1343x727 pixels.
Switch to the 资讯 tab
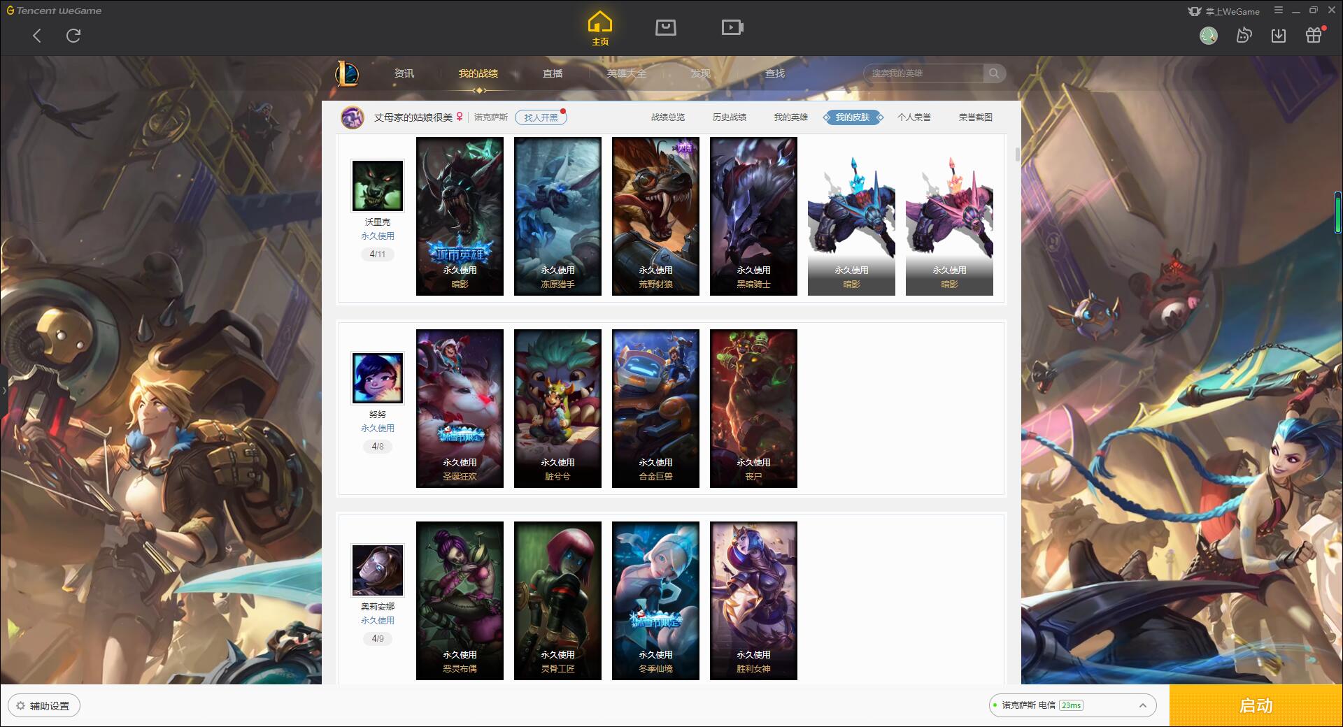404,73
